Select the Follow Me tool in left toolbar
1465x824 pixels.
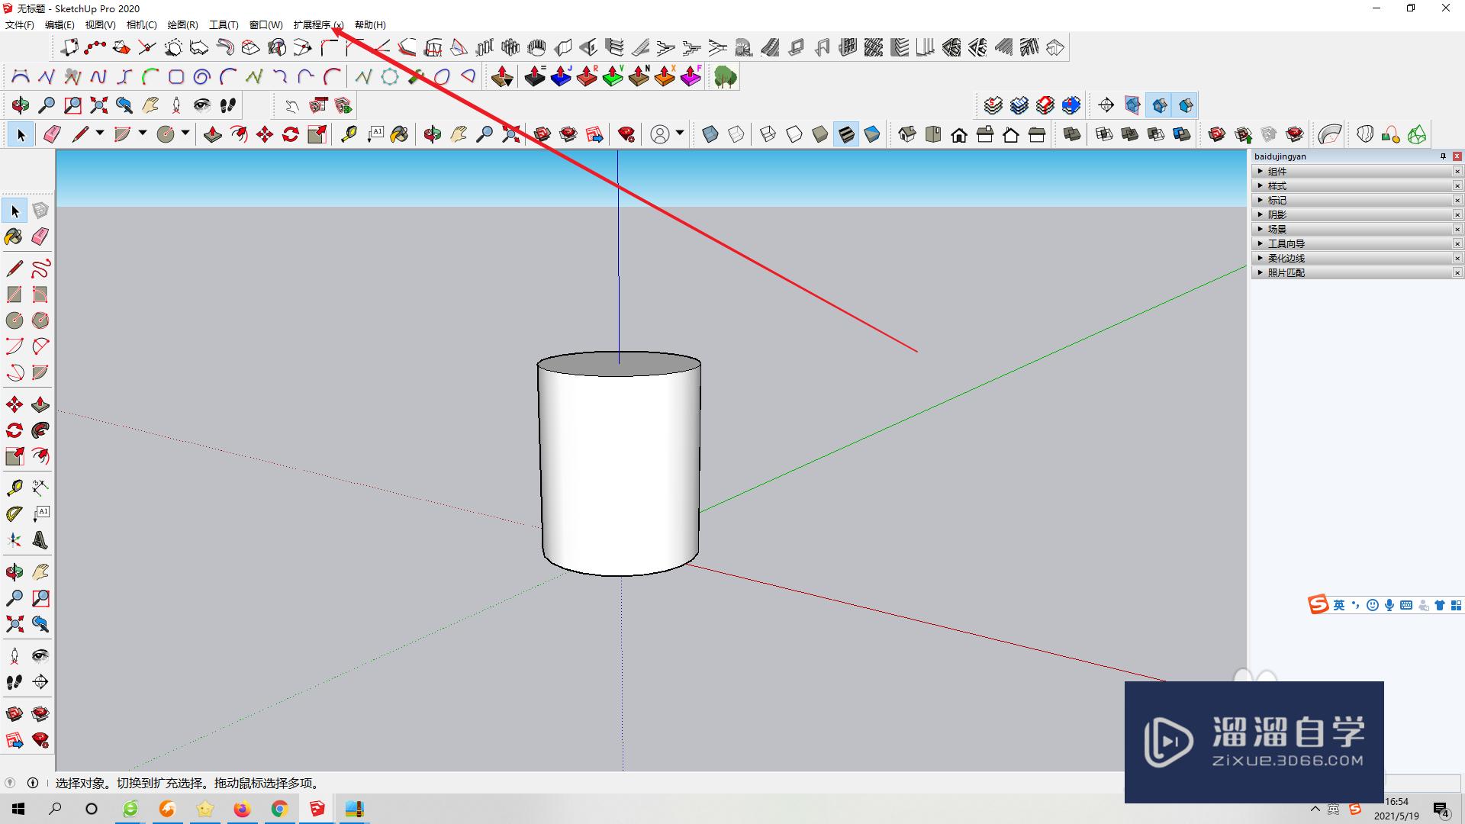click(x=40, y=430)
